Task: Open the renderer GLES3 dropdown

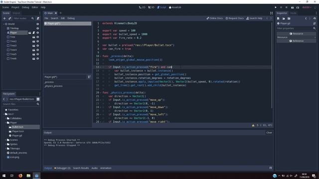Action: [307, 7]
